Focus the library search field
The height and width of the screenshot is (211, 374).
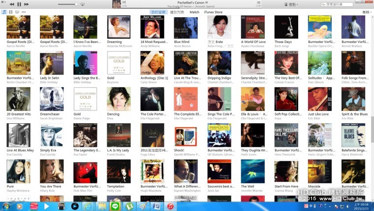click(x=337, y=4)
